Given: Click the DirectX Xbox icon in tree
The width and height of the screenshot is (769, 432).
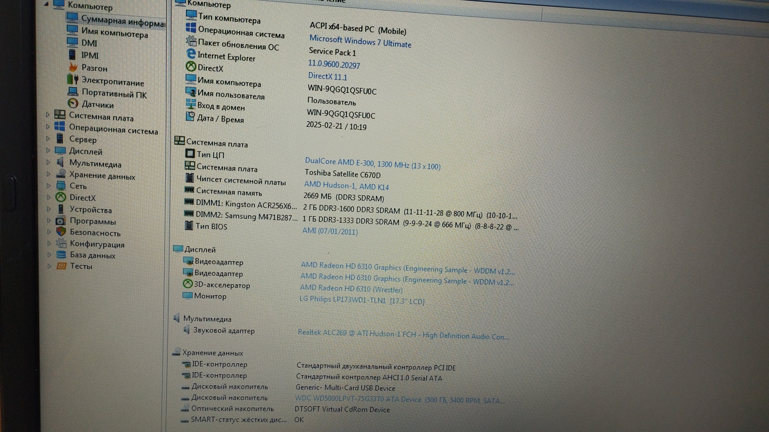Looking at the screenshot, I should point(60,197).
